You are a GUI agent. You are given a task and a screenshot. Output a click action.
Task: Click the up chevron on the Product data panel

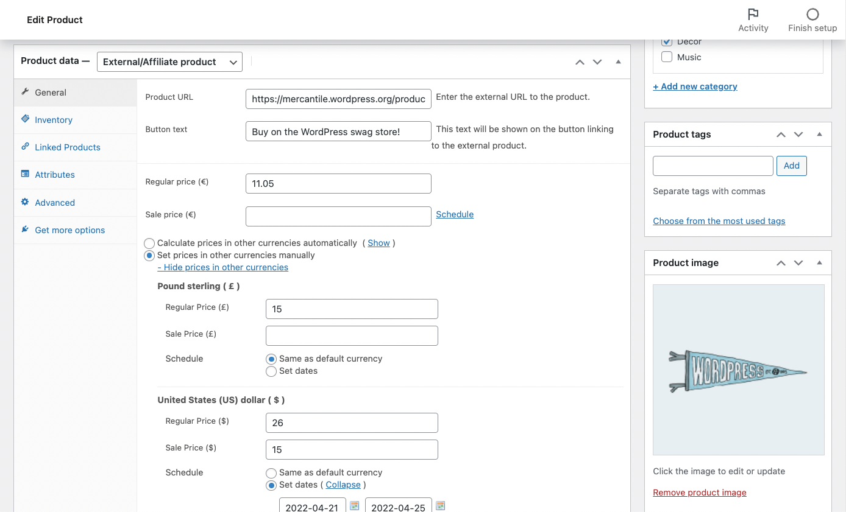[580, 61]
